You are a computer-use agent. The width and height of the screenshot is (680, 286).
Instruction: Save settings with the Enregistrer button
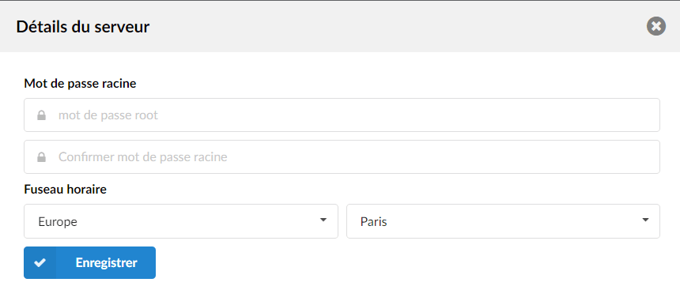90,262
